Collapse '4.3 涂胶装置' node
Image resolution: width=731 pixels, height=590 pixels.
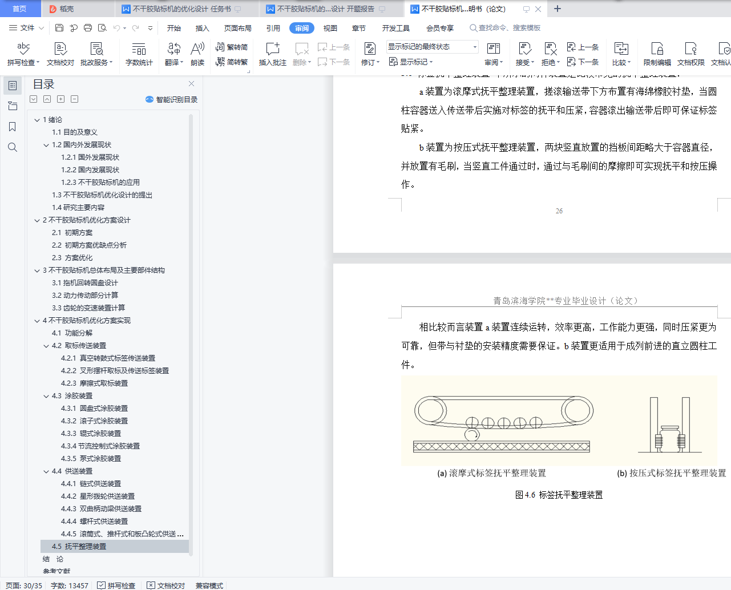[46, 396]
